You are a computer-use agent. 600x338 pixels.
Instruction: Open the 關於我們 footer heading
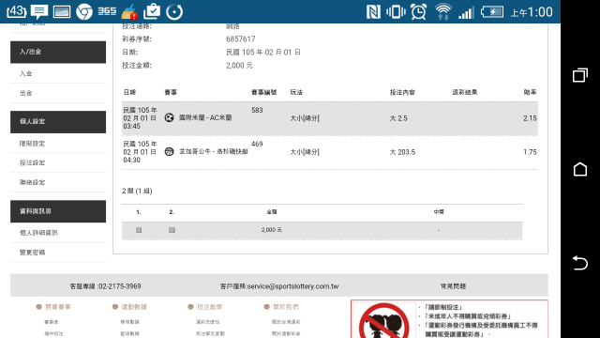click(x=285, y=307)
